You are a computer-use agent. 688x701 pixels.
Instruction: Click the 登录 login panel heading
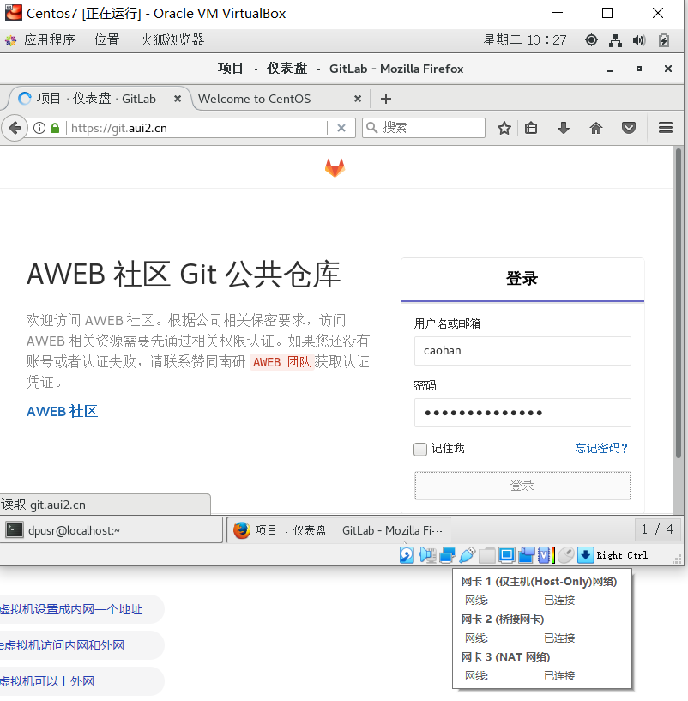point(522,279)
